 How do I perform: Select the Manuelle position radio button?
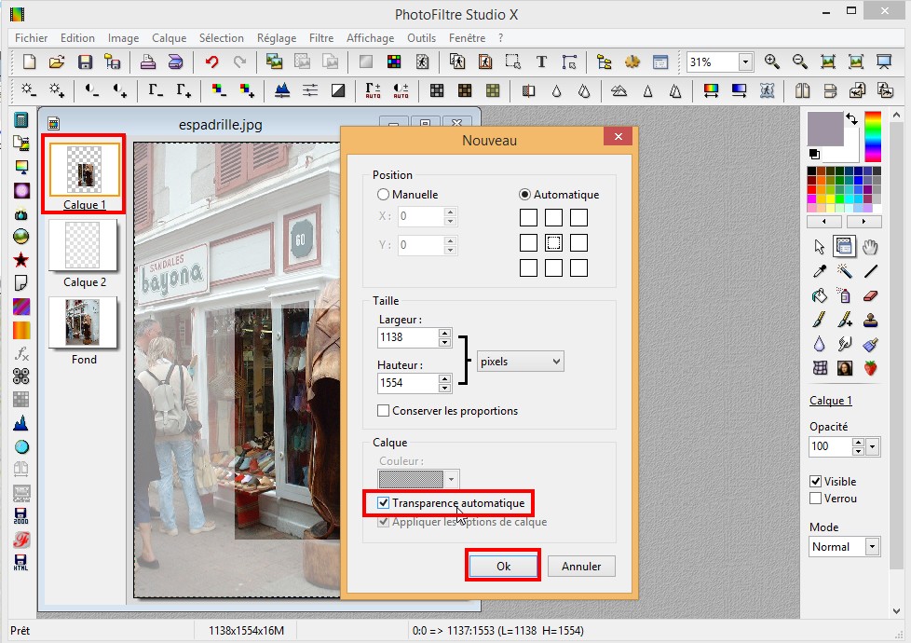(383, 195)
